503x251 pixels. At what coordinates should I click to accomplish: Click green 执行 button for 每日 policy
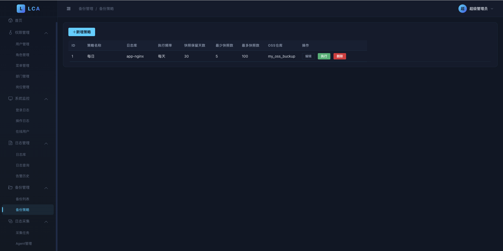point(324,56)
